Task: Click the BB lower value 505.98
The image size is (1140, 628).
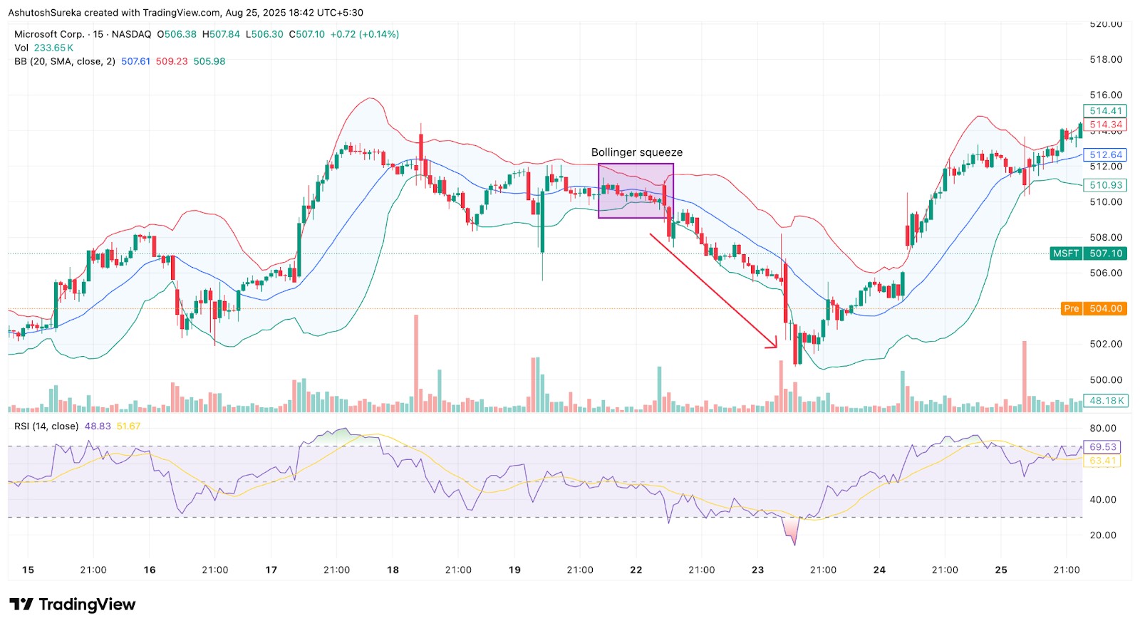Action: coord(209,61)
